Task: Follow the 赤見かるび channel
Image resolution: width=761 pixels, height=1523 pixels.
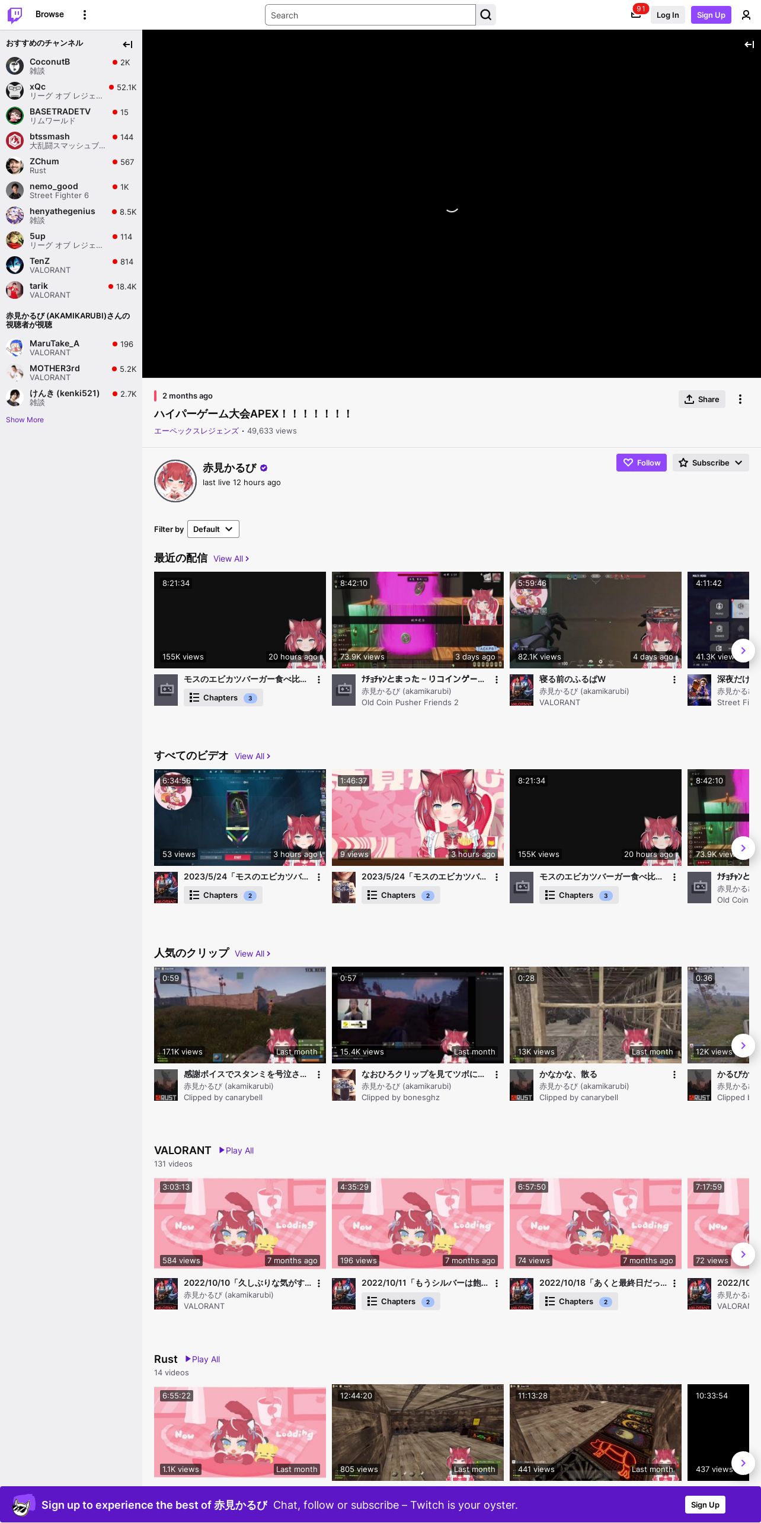Action: (641, 463)
